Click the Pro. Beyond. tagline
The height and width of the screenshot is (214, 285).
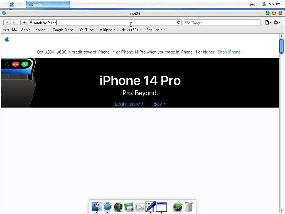(x=140, y=93)
